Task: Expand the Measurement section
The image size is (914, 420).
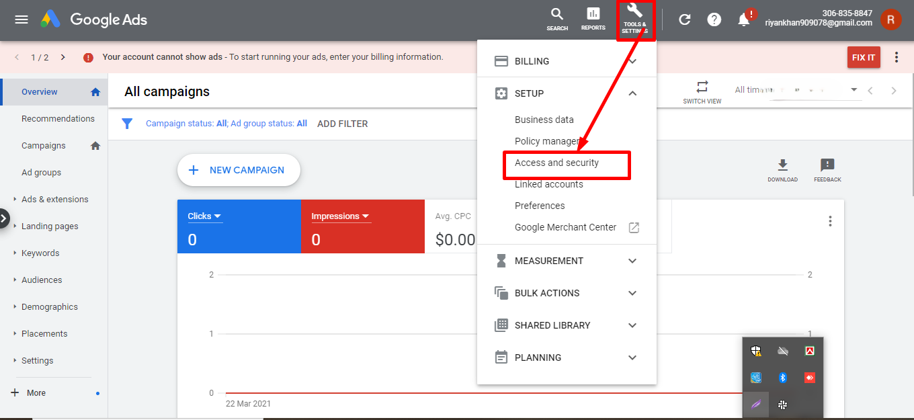Action: pos(632,261)
